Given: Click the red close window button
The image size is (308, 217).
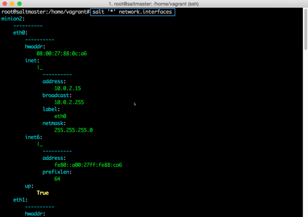Looking at the screenshot, I should click(4, 4).
